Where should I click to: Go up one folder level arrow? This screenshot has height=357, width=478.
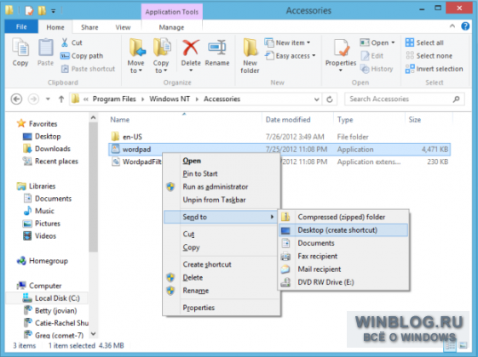point(61,99)
